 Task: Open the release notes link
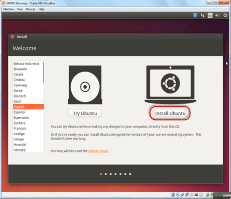tap(98, 151)
